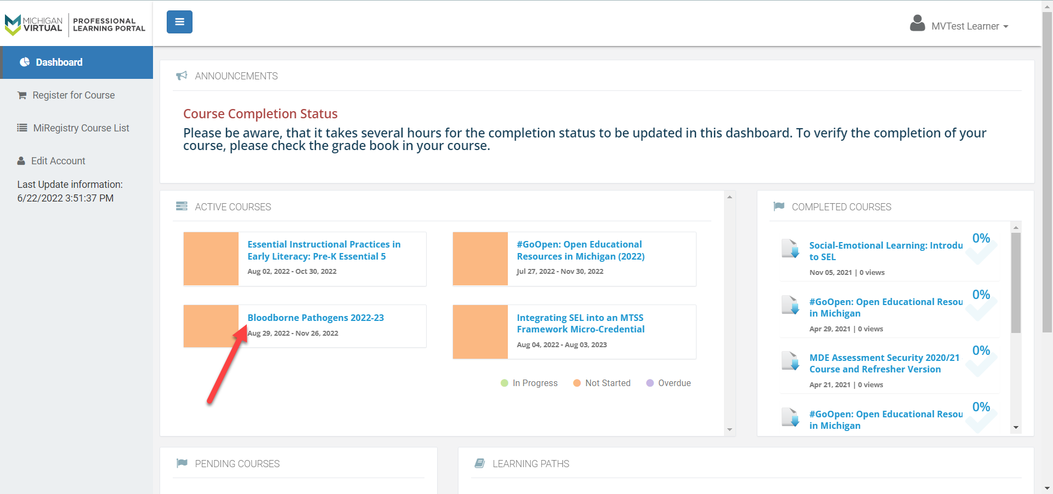
Task: Click the Dashboard pie chart icon
Action: click(x=25, y=62)
